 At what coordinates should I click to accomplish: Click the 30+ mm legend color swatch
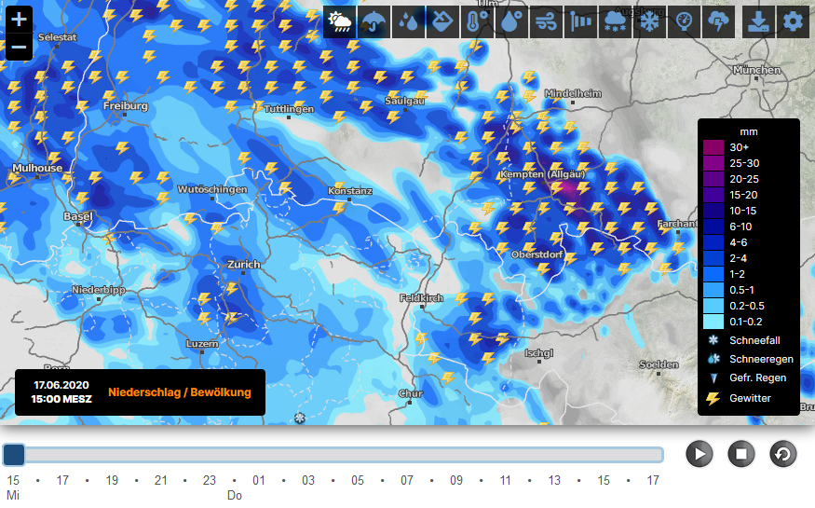click(713, 147)
